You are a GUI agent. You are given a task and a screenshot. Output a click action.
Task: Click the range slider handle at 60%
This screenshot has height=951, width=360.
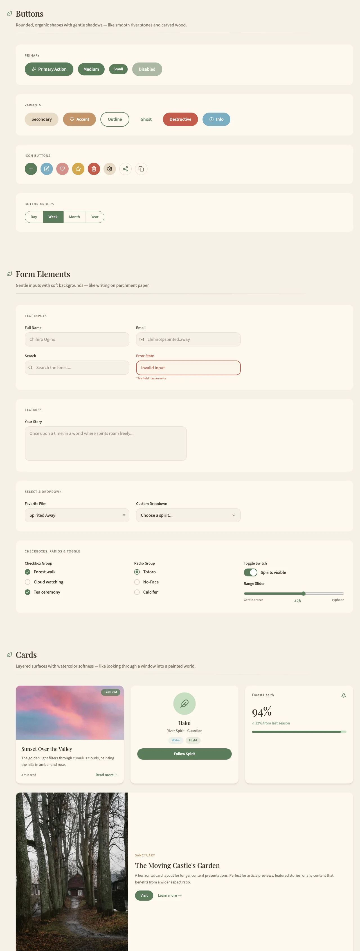tap(303, 594)
